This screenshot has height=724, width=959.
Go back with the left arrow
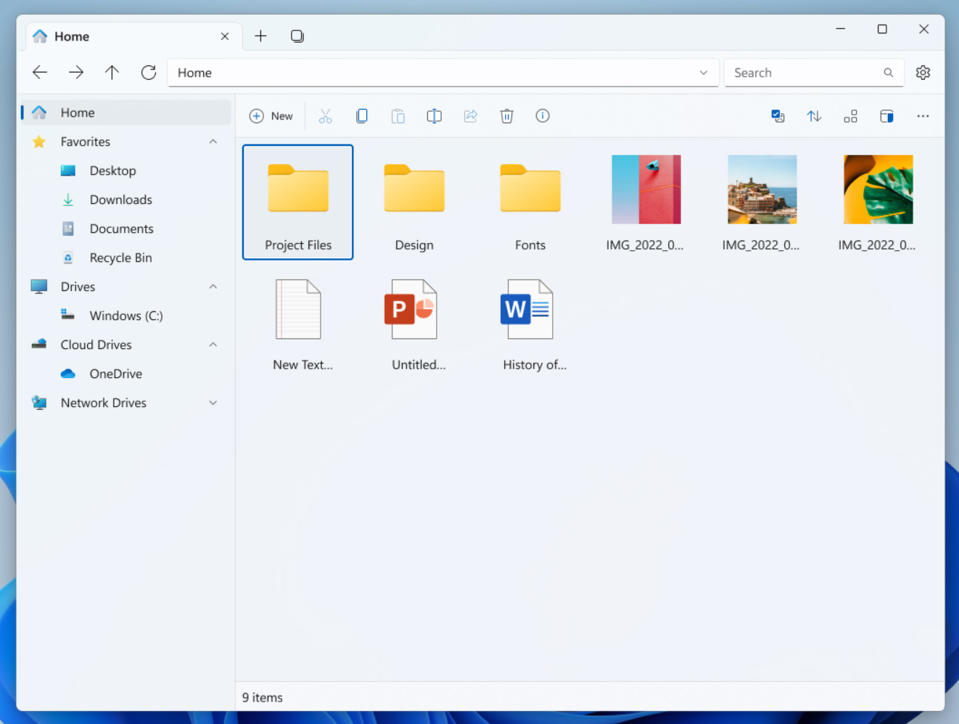tap(40, 73)
